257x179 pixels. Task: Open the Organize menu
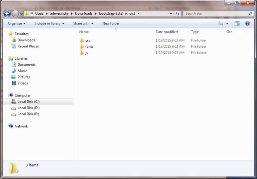point(17,23)
